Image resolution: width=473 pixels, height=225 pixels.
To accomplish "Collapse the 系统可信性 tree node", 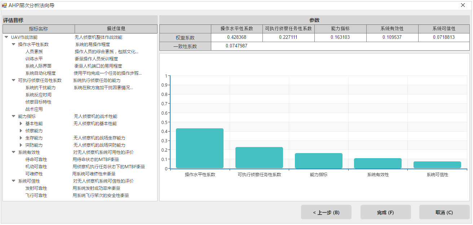I will tap(14, 181).
